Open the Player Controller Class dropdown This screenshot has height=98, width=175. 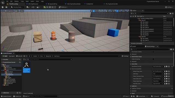coord(158,76)
